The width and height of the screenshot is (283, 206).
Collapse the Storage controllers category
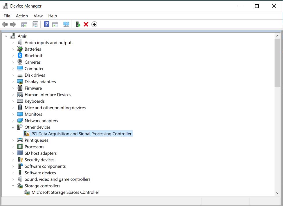coord(13,186)
